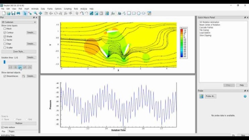Enable the Vector zone layer
The height and width of the screenshot is (140, 249).
pyautogui.click(x=5, y=40)
